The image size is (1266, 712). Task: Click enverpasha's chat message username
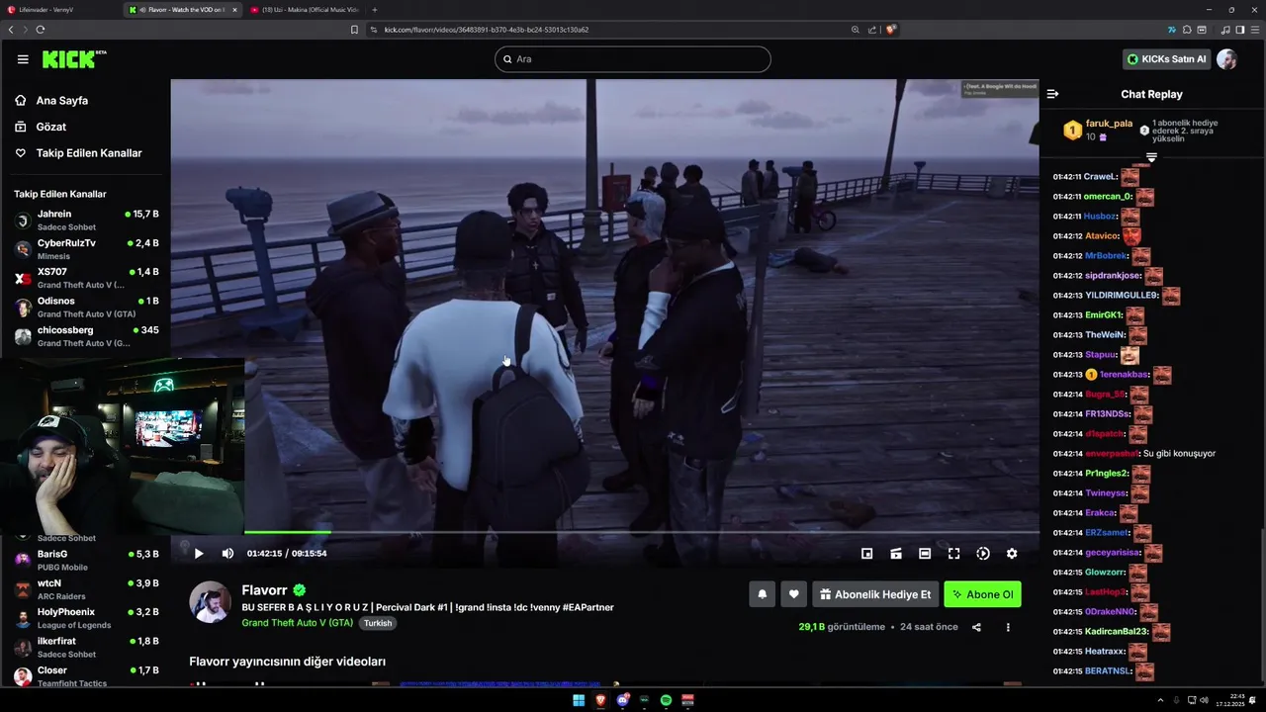pos(1112,454)
